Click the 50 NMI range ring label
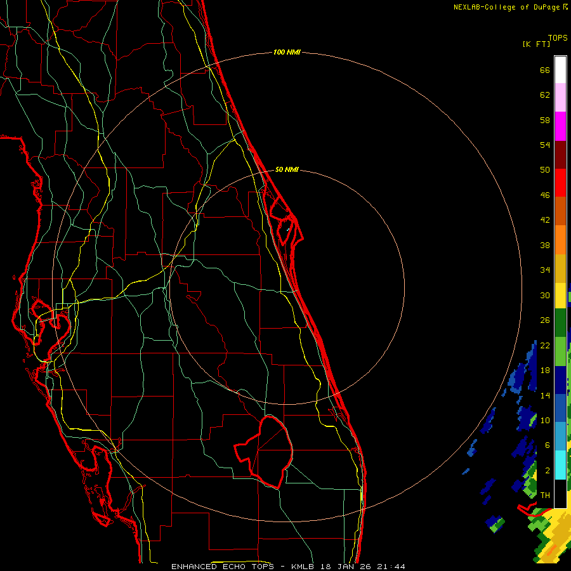 coord(287,169)
